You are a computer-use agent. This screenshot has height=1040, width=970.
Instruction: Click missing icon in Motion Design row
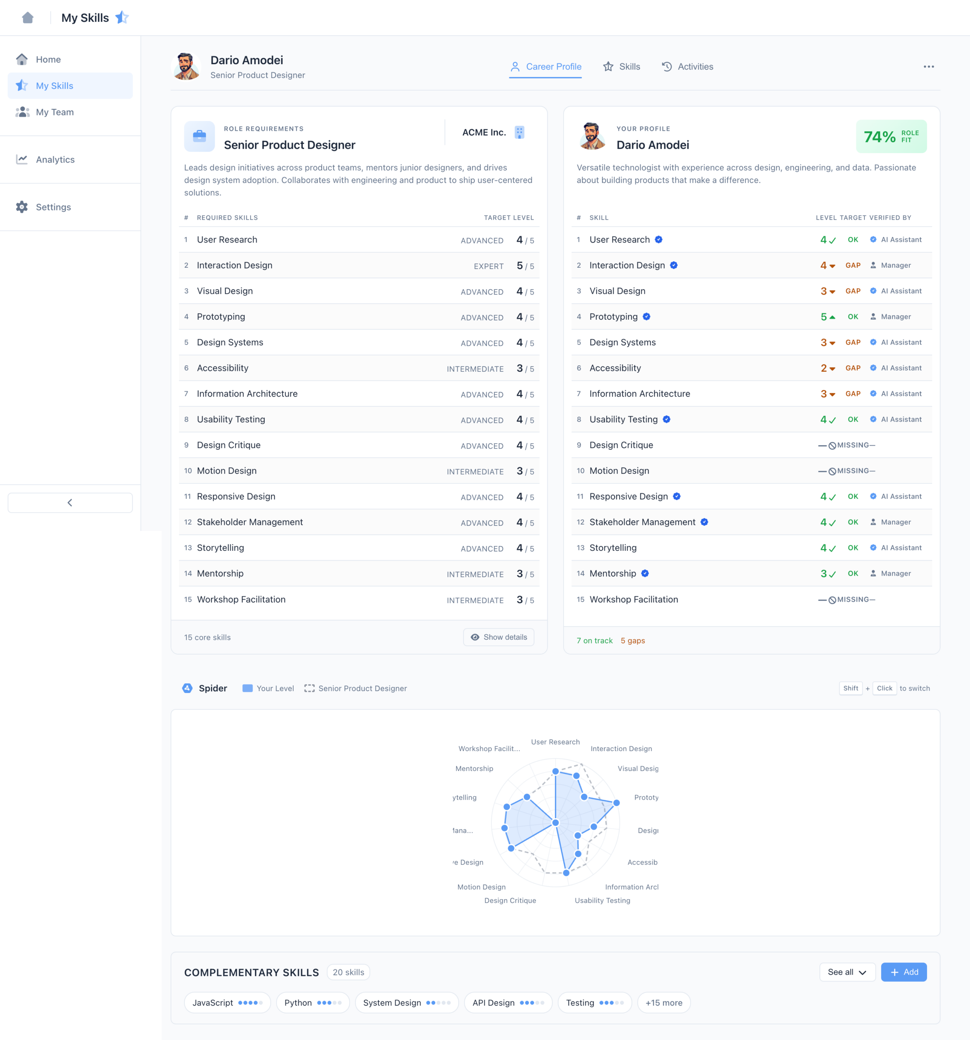[832, 471]
